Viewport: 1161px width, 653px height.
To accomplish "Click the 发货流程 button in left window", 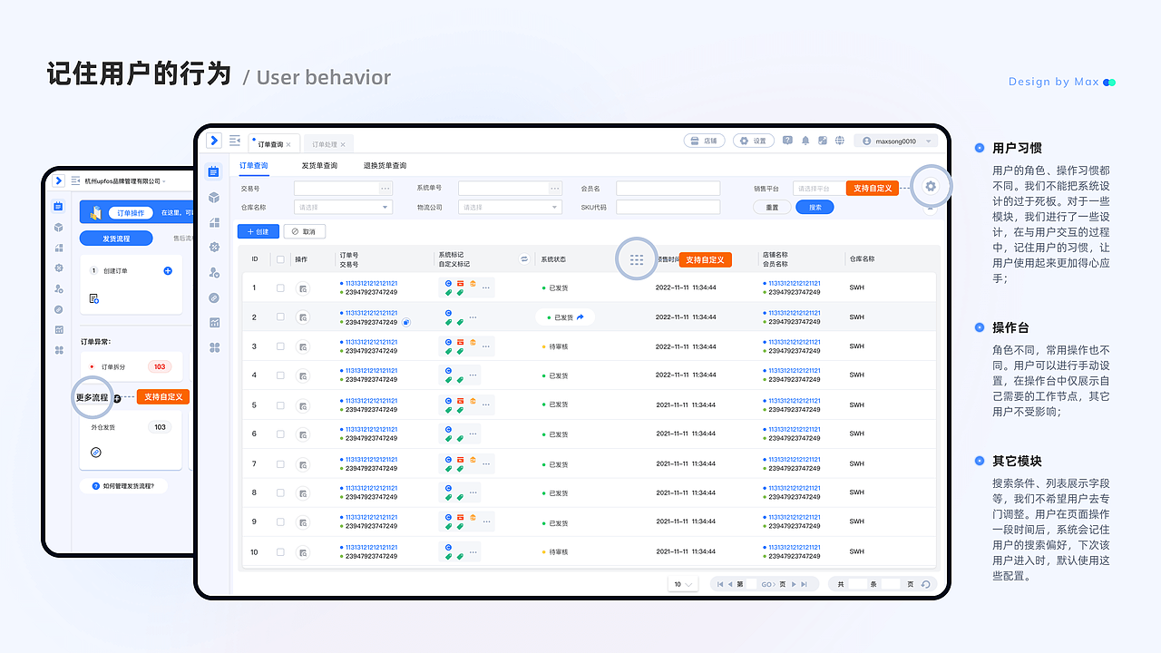I will click(116, 239).
